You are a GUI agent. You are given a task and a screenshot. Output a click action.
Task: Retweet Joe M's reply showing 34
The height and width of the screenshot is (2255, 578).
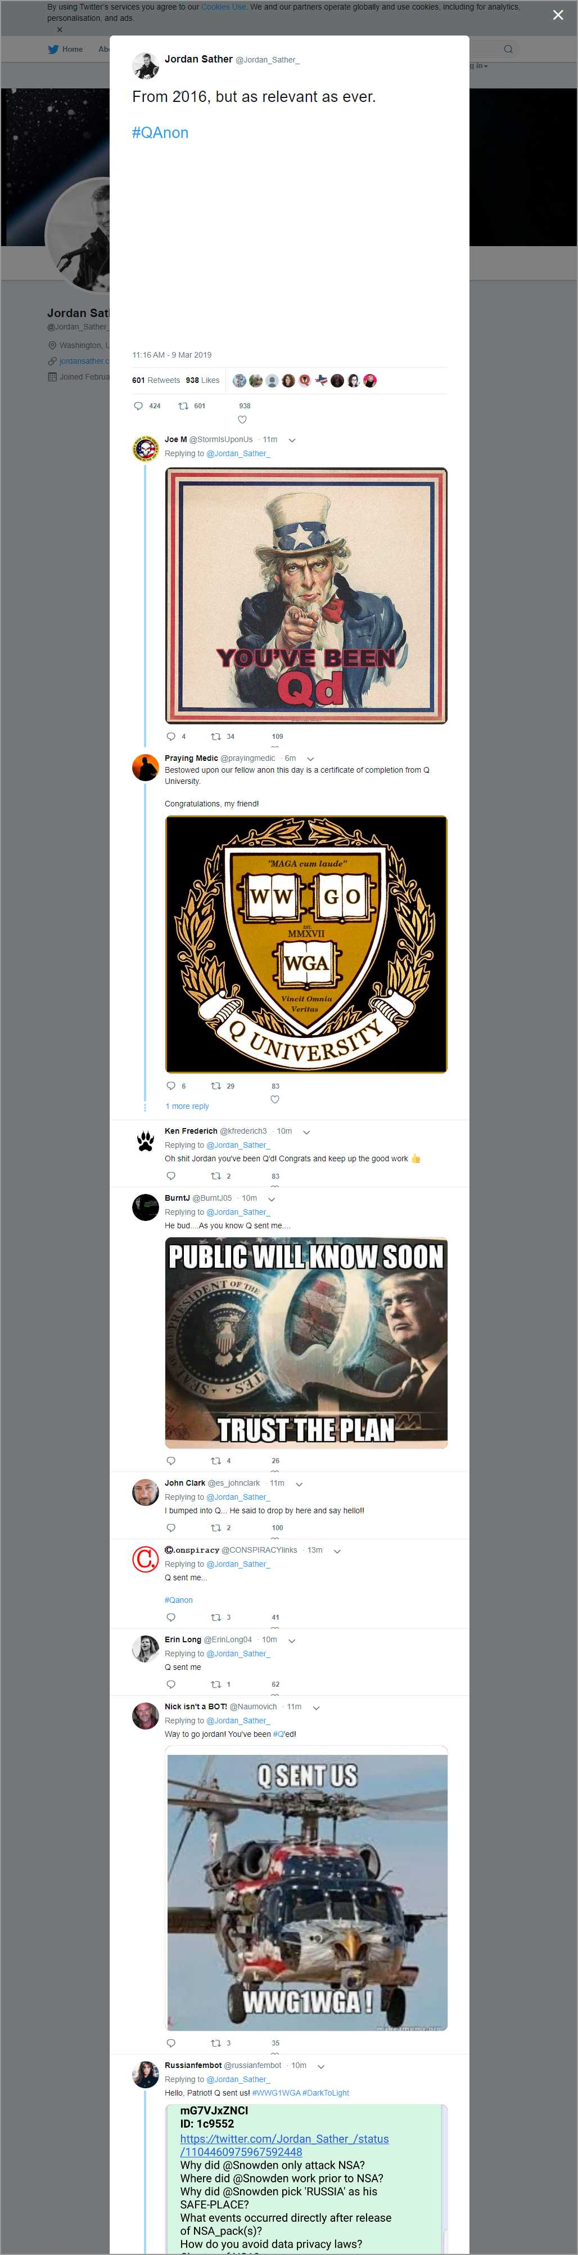(215, 736)
